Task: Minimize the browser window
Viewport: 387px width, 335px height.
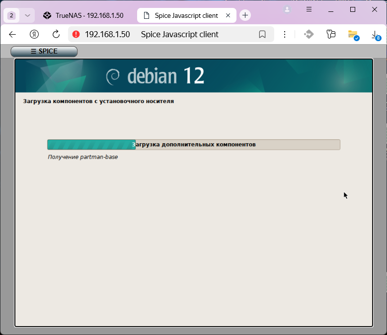Action: [331, 9]
